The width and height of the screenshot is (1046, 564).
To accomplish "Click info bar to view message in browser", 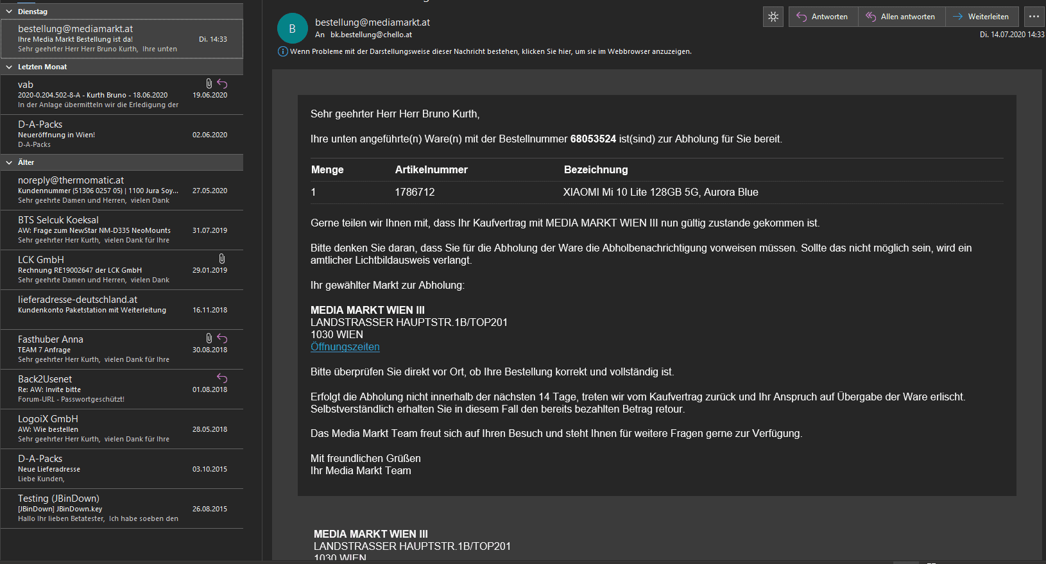I will pos(490,51).
